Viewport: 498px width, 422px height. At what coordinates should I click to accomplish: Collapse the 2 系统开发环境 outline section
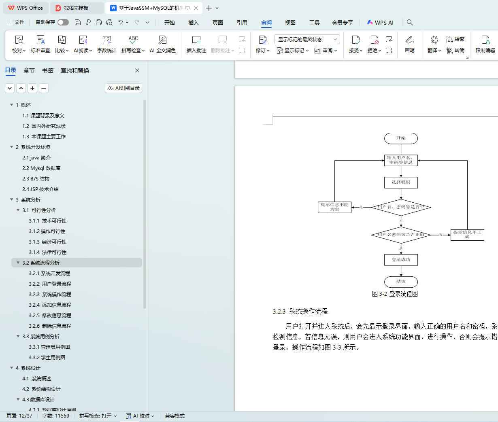point(12,147)
